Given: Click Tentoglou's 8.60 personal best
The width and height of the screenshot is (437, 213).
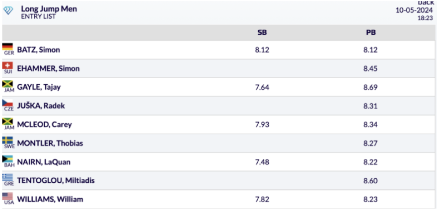Looking at the screenshot, I should (x=370, y=181).
